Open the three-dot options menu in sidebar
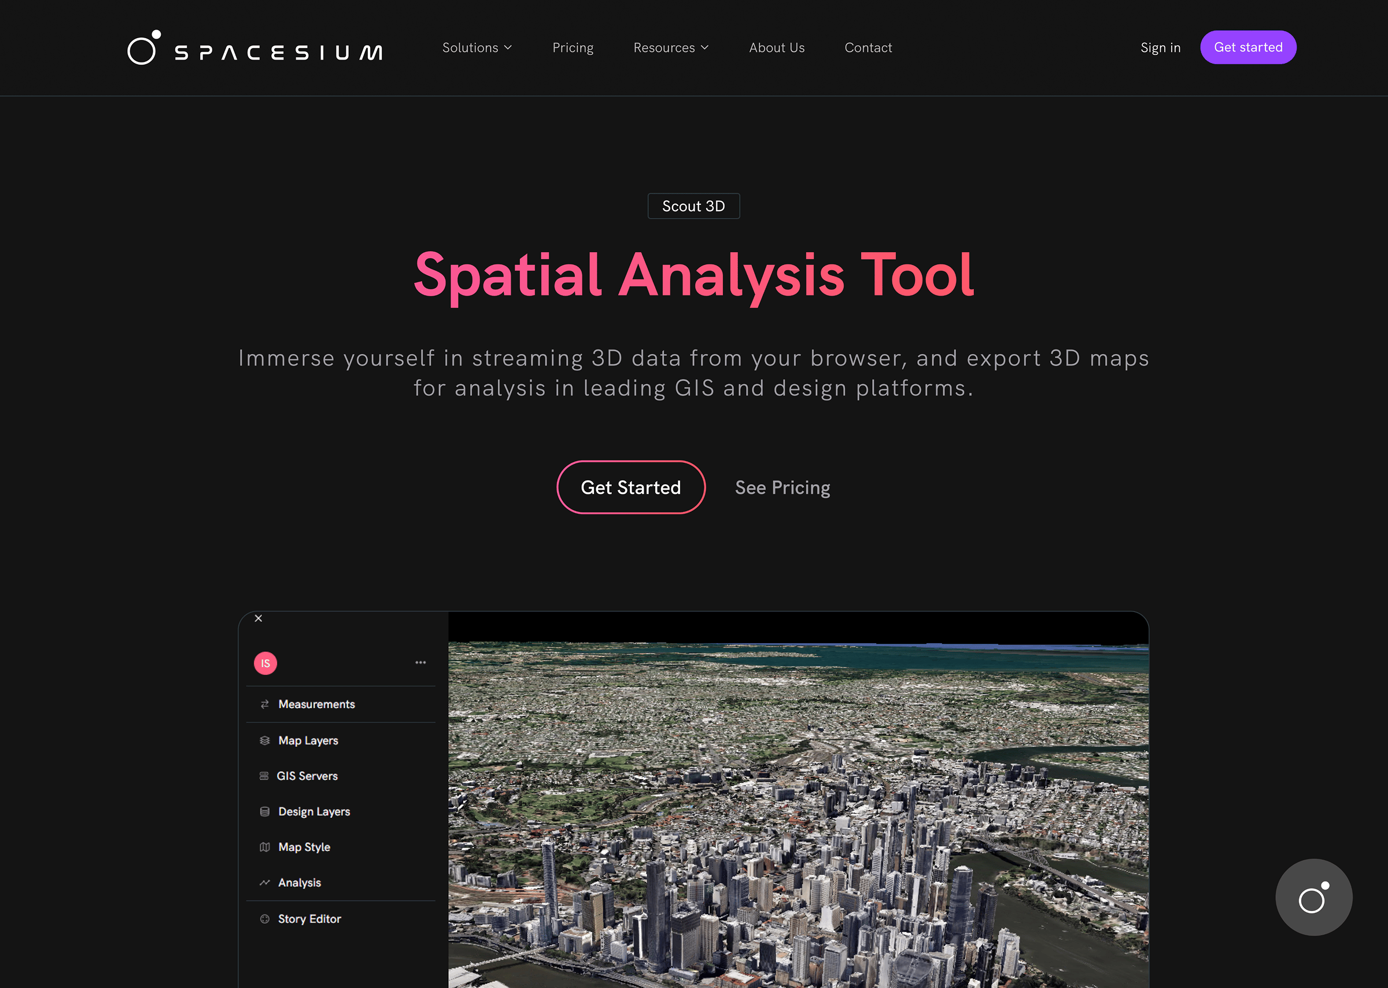The image size is (1388, 988). click(420, 662)
